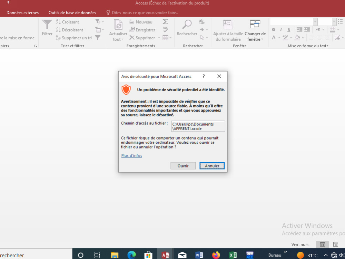Click Enregistrer record button
The image size is (345, 259).
pos(142,30)
